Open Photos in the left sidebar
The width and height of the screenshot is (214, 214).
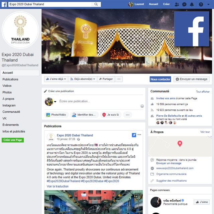click(7, 92)
